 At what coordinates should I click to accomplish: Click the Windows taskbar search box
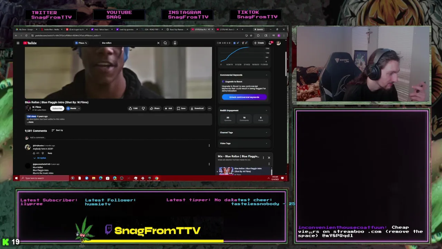pyautogui.click(x=45, y=178)
